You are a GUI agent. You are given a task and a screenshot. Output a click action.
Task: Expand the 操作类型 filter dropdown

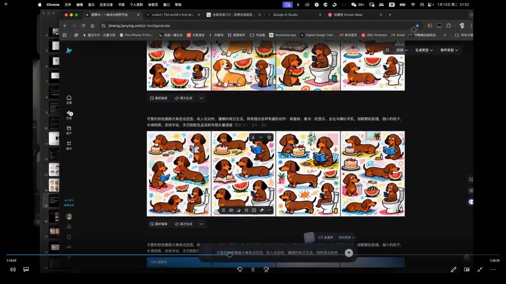(449, 50)
